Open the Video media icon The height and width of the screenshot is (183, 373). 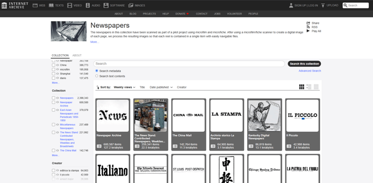point(70,5)
